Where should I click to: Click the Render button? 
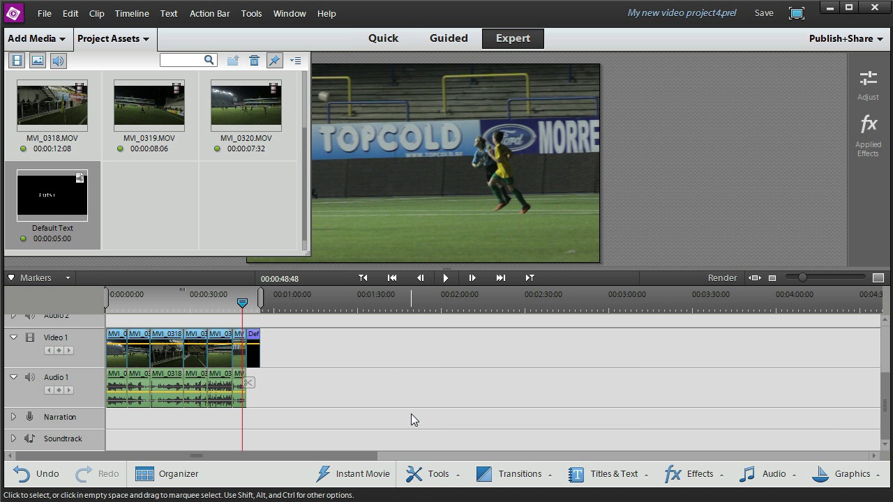[722, 277]
